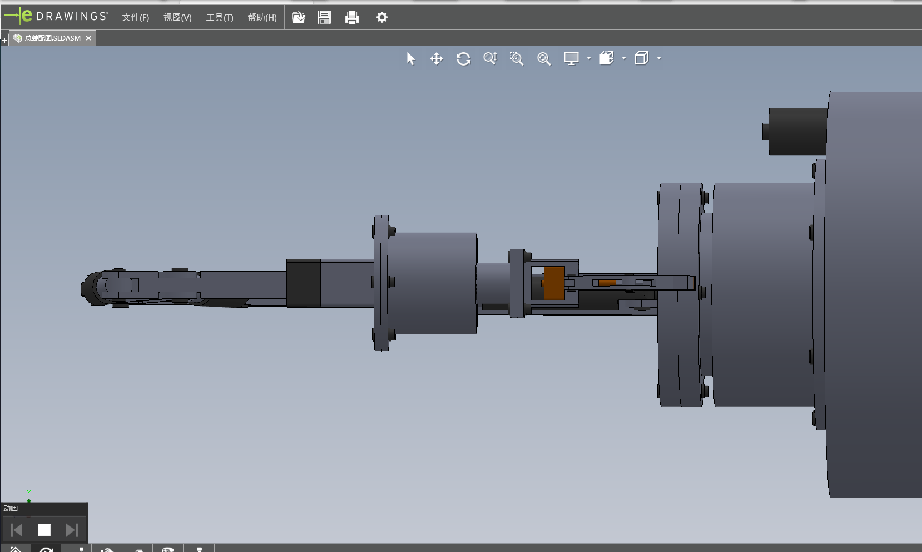
Task: Open the Options gear icon
Action: 381,17
